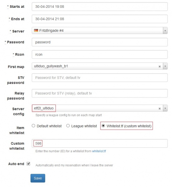Click the Save button

[x=38, y=178]
